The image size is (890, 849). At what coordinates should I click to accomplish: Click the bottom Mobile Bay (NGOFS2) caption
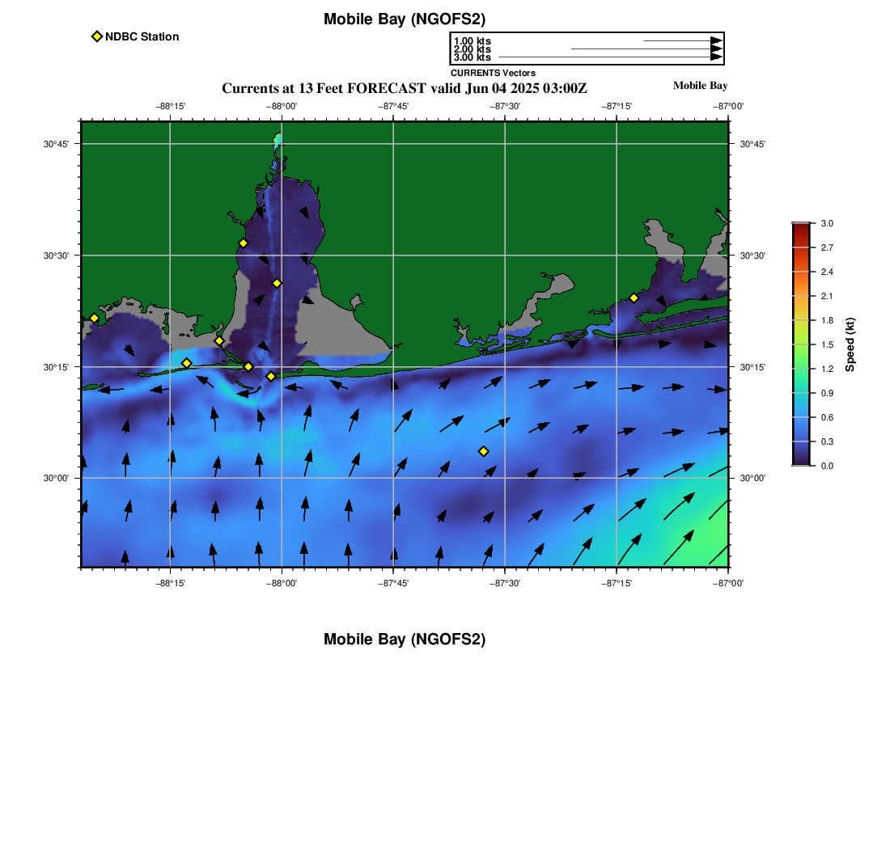(405, 639)
